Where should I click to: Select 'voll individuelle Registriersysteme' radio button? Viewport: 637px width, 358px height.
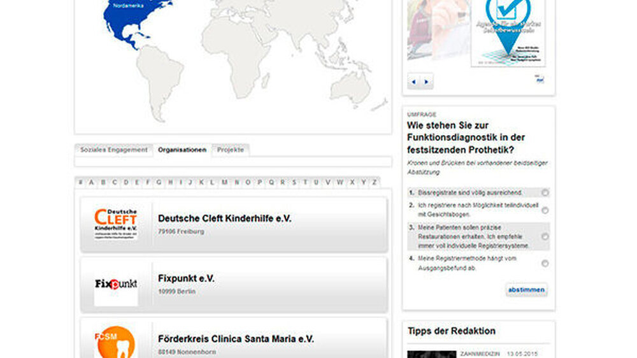[x=545, y=236]
